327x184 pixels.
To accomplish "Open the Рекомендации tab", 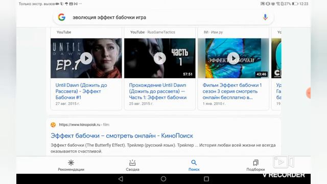I will click(71, 165).
